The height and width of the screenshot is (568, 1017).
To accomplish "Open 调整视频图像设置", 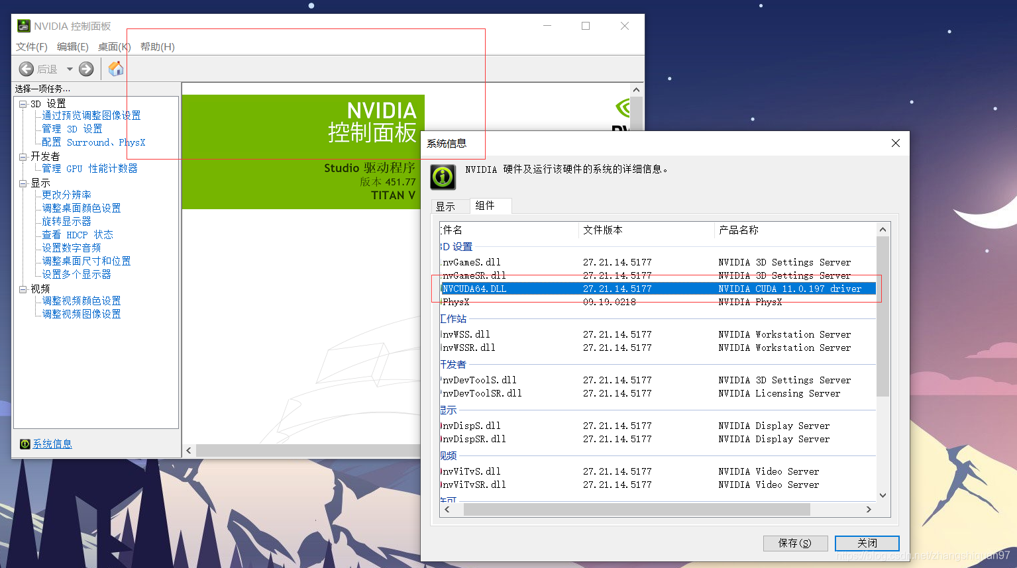I will pos(81,314).
